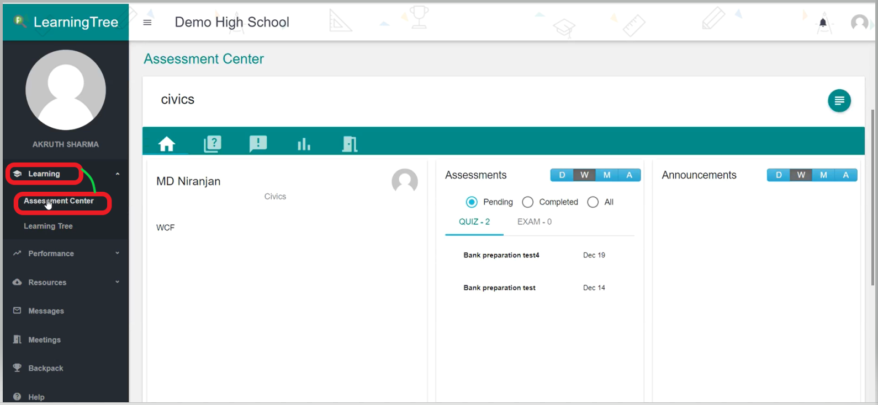The height and width of the screenshot is (405, 878).
Task: Open the announcements exclamation icon tab
Action: tap(258, 144)
